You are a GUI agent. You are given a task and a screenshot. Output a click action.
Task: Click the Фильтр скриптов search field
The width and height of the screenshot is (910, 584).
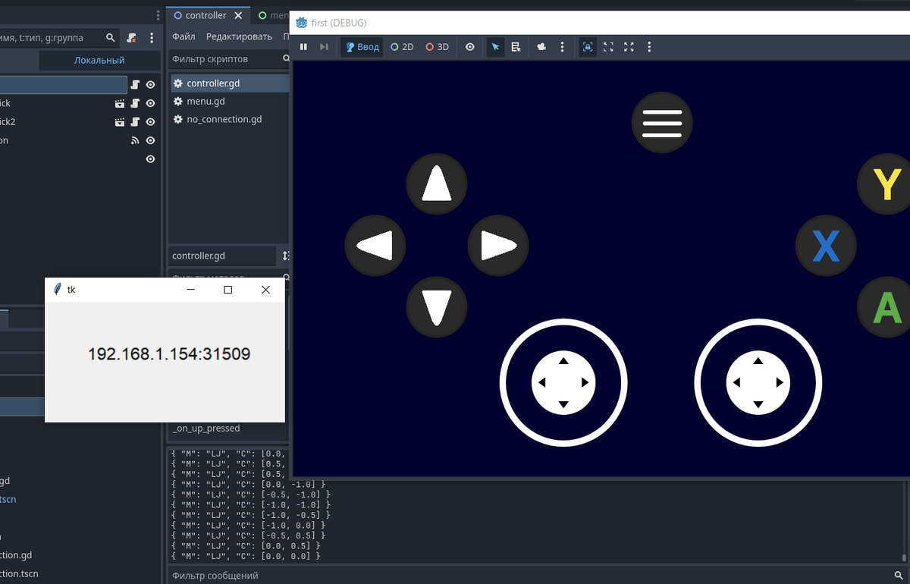click(x=224, y=59)
